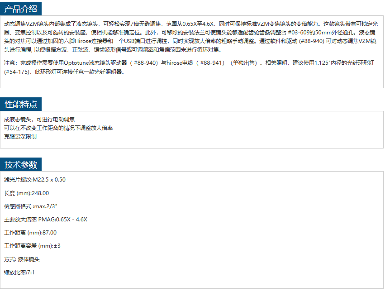Open the 技术参数 section header

(x=21, y=164)
